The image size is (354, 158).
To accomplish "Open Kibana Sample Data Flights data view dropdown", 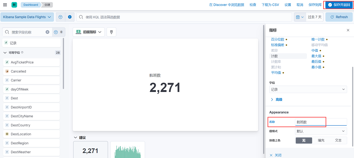I will 27,17.
